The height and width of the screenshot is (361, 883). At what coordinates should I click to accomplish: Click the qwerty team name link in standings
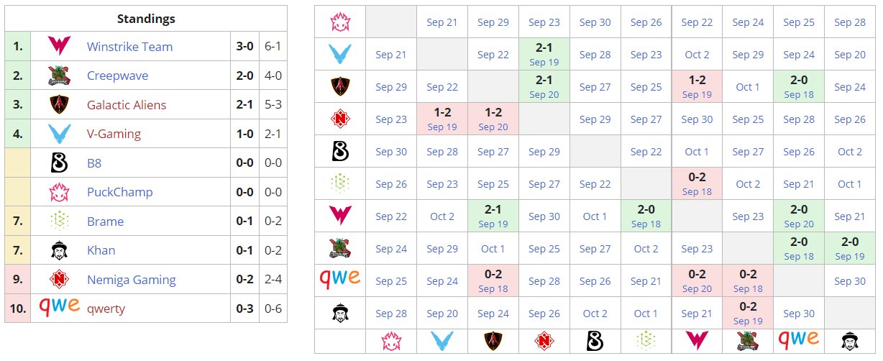pyautogui.click(x=106, y=309)
